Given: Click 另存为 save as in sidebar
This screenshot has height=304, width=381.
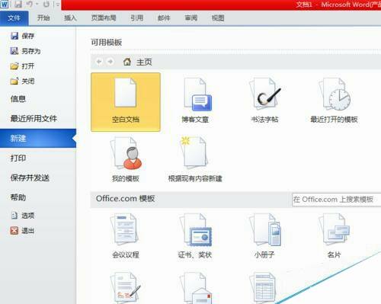Looking at the screenshot, I should [25, 51].
